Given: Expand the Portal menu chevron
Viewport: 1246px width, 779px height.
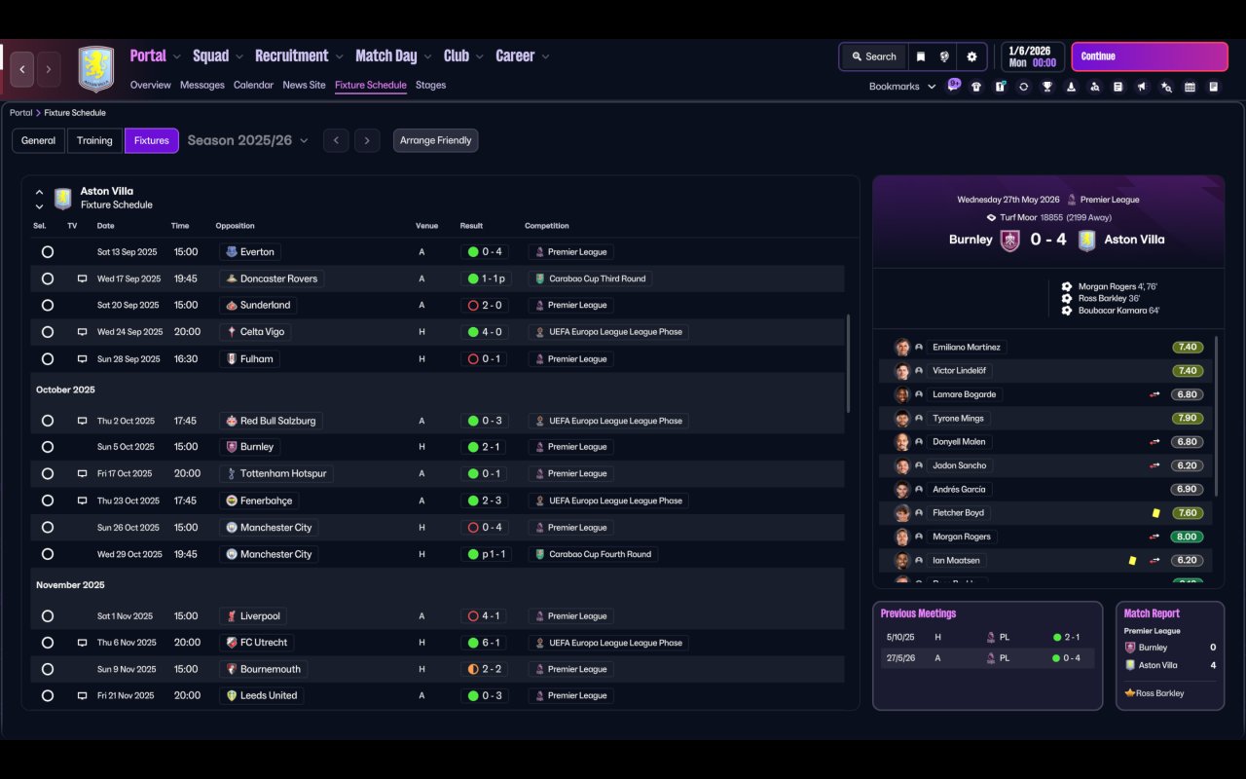Looking at the screenshot, I should click(177, 56).
